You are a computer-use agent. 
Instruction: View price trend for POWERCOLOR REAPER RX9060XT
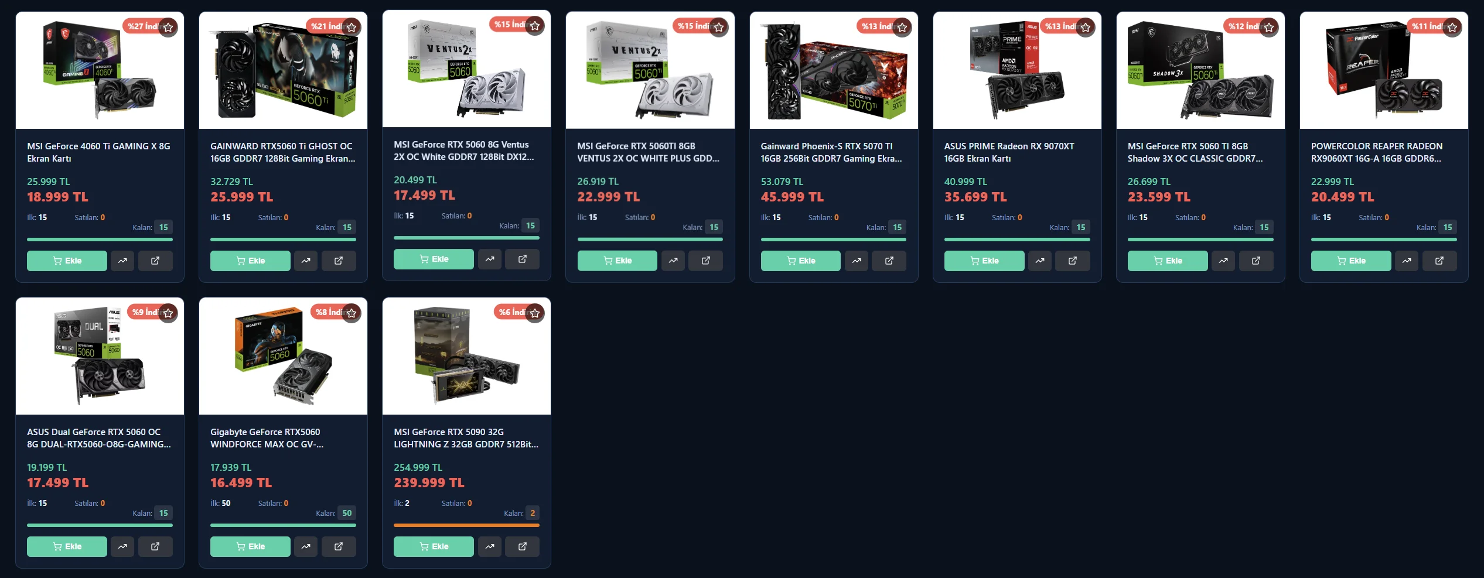point(1407,261)
